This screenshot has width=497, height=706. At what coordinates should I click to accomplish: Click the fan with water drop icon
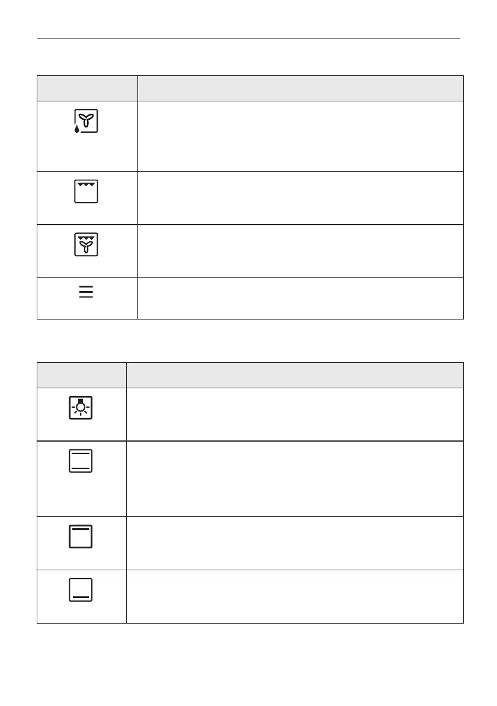86,122
